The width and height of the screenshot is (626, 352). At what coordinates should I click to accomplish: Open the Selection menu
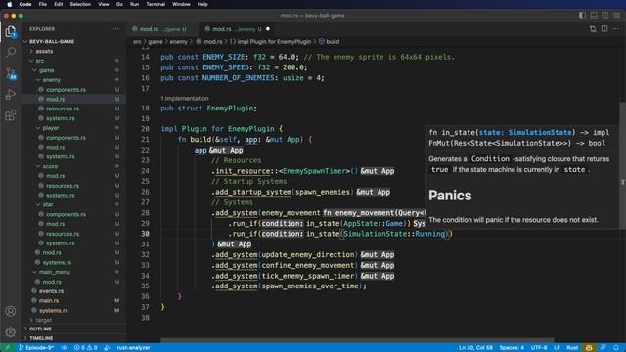(80, 4)
